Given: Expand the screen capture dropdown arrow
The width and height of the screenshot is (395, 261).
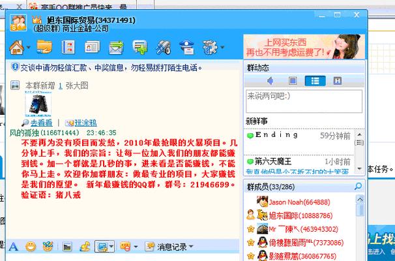Looking at the screenshot, I should click(111, 247).
